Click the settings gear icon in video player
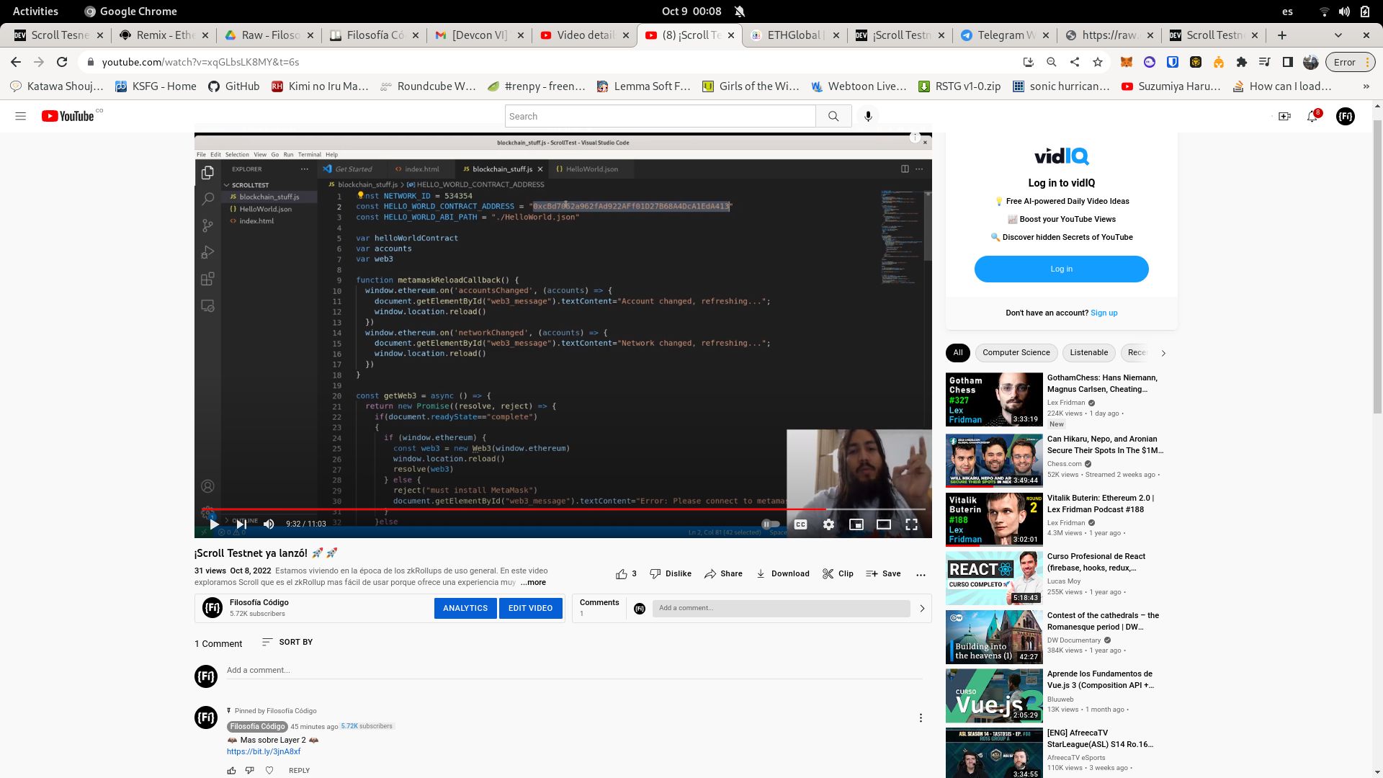The width and height of the screenshot is (1383, 778). coord(828,524)
